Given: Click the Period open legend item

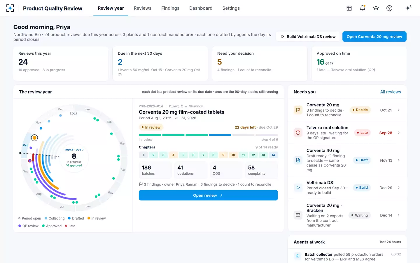Looking at the screenshot, I should tap(30, 218).
